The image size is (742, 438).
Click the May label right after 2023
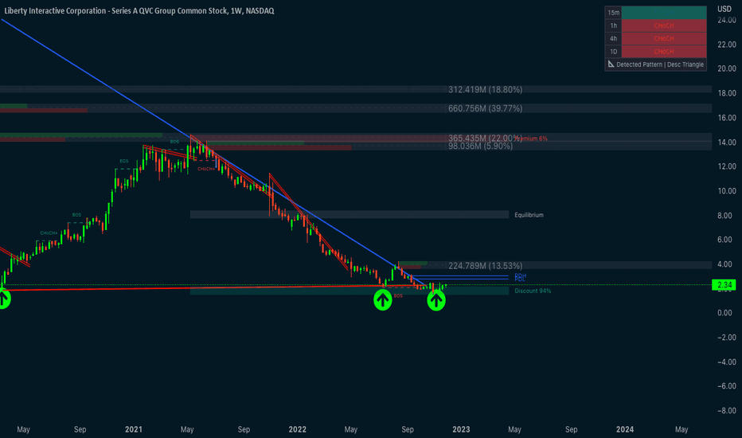click(x=514, y=429)
